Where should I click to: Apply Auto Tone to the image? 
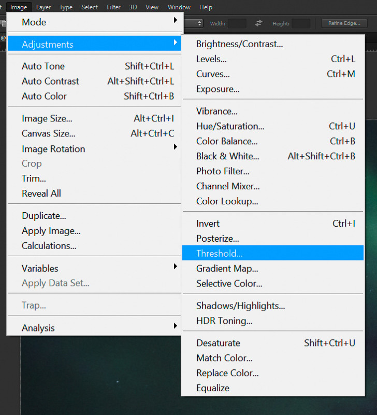[43, 66]
